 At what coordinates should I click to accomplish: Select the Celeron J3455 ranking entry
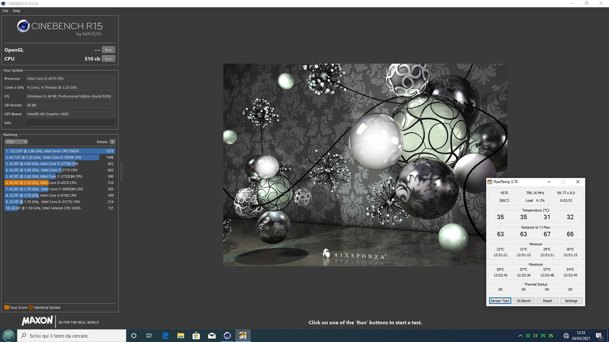[x=60, y=208]
